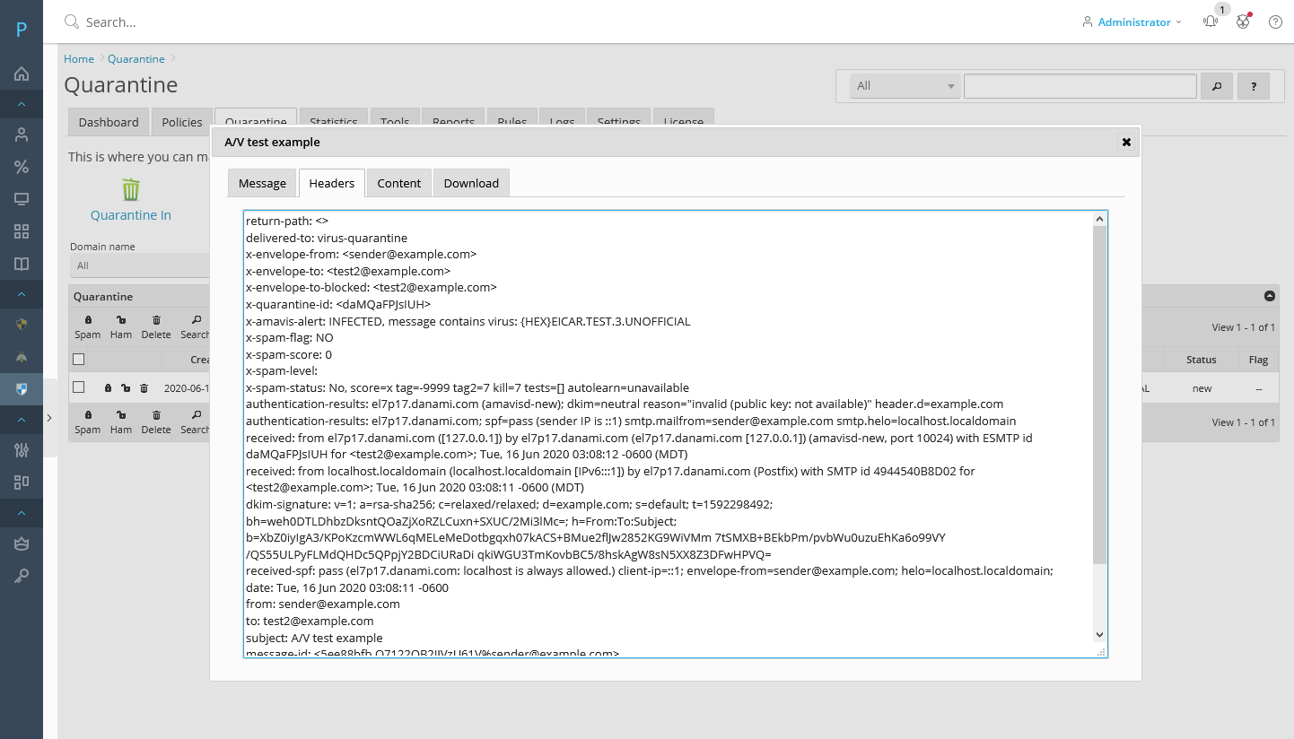
Task: Click the Quarantine breadcrumb link
Action: [x=136, y=58]
